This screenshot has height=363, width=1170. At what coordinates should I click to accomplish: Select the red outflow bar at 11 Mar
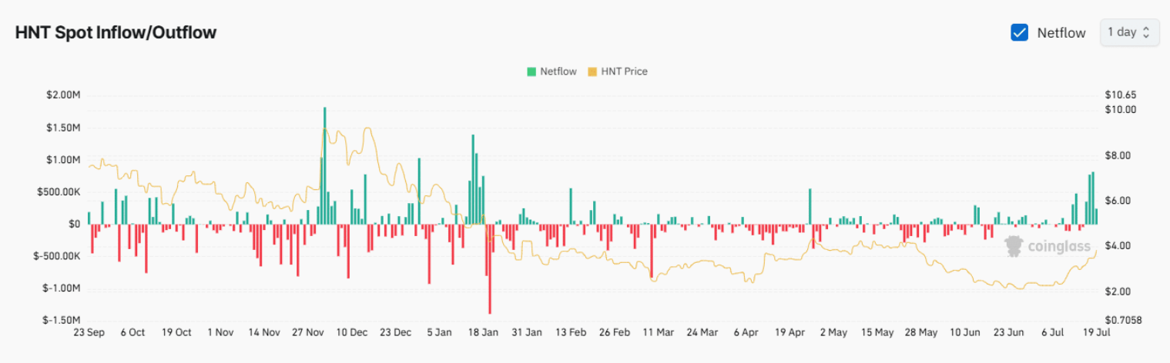click(652, 250)
